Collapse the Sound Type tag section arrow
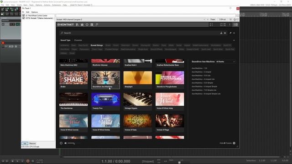Image resolution: width=292 pixels, height=164 pixels. click(x=234, y=40)
